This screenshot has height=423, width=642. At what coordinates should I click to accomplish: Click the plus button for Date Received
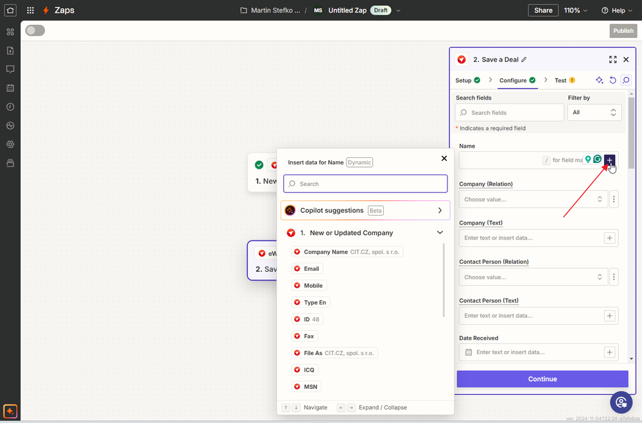[610, 352]
